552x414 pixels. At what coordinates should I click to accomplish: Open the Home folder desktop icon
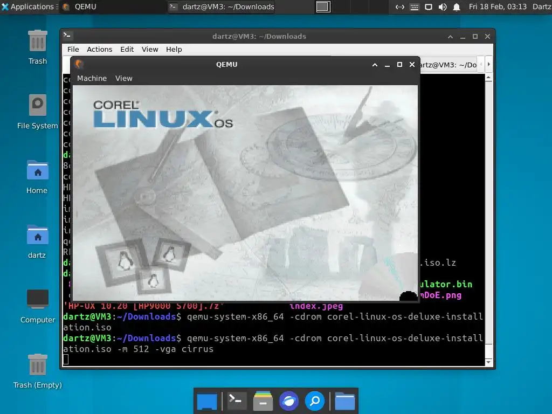(37, 177)
